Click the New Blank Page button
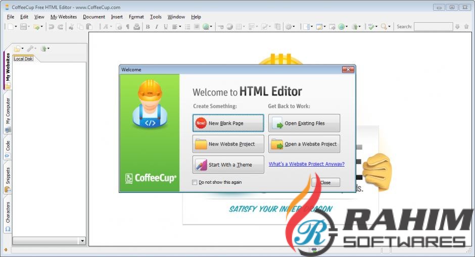 point(228,123)
